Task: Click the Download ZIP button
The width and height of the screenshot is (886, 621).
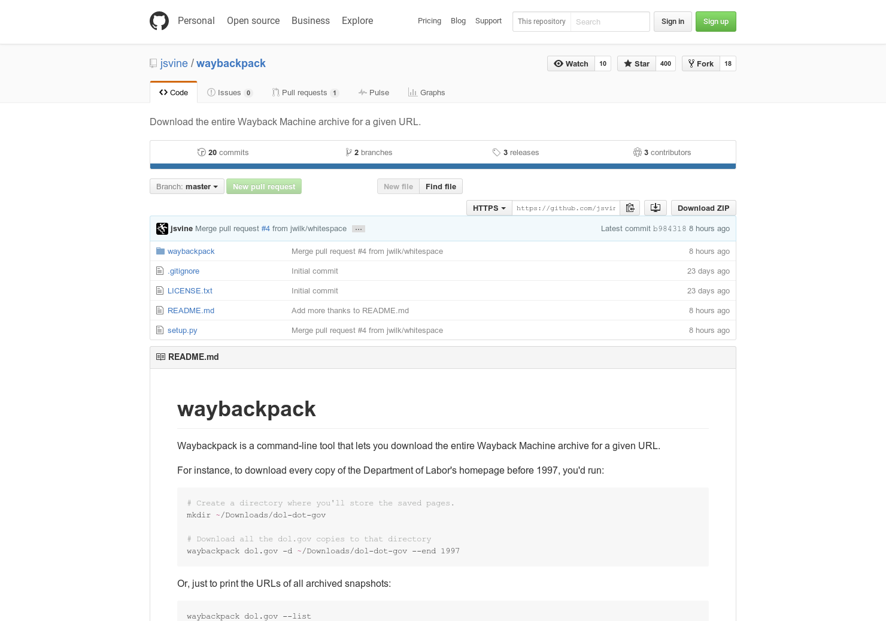Action: tap(703, 208)
